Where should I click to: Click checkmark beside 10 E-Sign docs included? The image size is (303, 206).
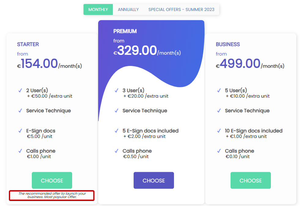219,131
